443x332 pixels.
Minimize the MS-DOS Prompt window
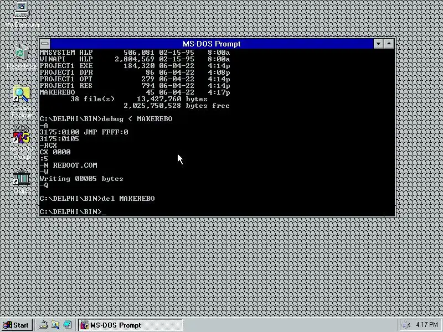point(378,44)
